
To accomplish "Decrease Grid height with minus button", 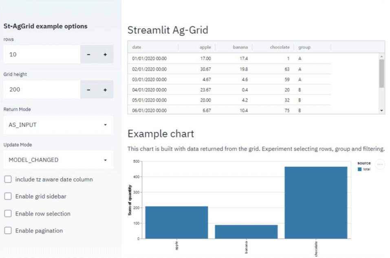I will tap(88, 90).
